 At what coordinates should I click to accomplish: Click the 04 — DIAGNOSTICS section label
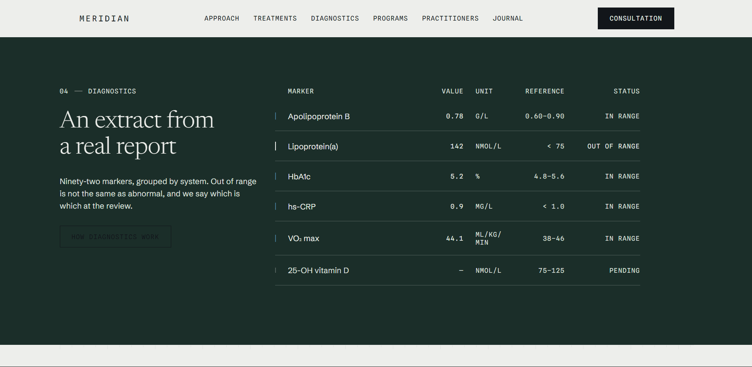pos(98,91)
